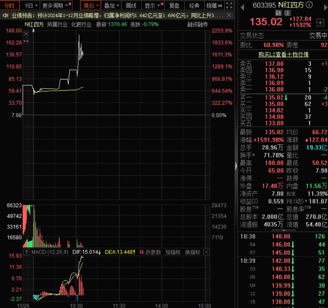This screenshot has height=308, width=328.
Task: Click the MACD (12,26,9) label
Action: coord(50,252)
